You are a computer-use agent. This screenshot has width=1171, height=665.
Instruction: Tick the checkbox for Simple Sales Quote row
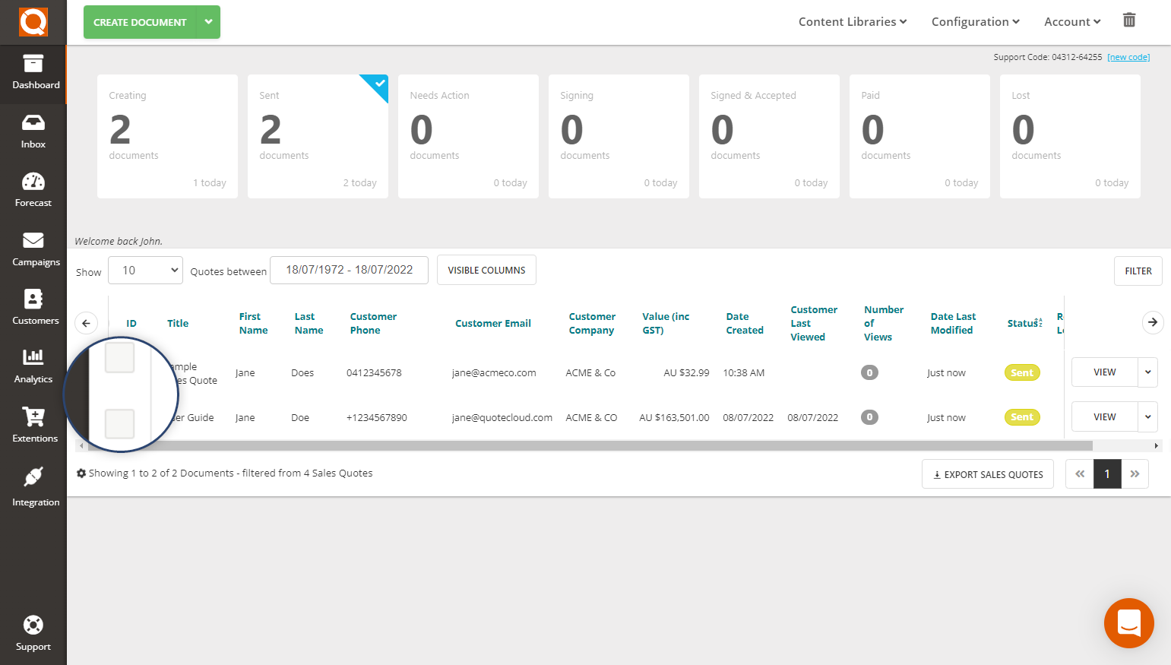[x=119, y=357]
